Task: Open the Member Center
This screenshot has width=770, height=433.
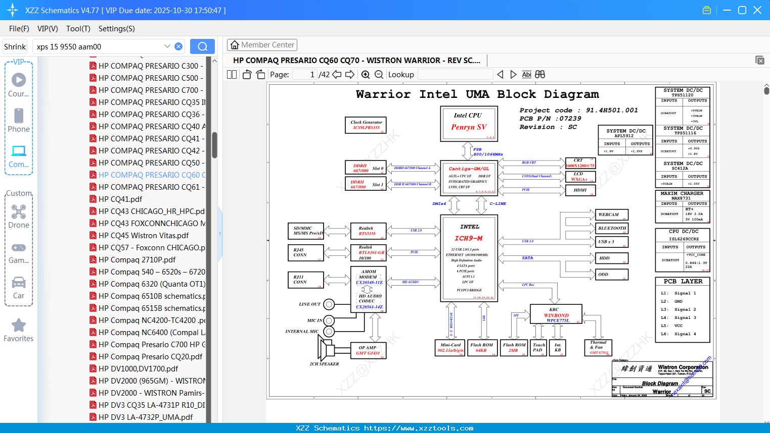Action: pyautogui.click(x=262, y=45)
